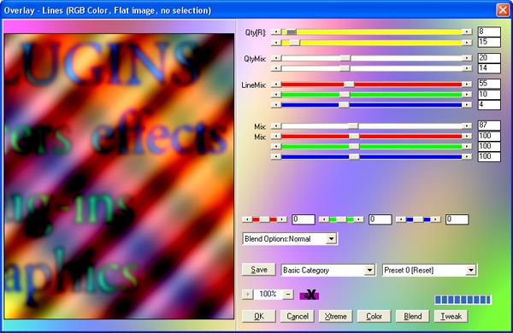
Task: Zoom in preview with plus button
Action: (248, 295)
